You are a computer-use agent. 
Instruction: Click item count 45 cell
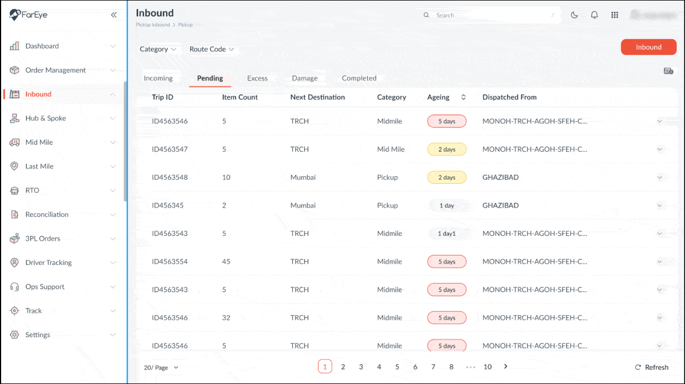tap(226, 262)
